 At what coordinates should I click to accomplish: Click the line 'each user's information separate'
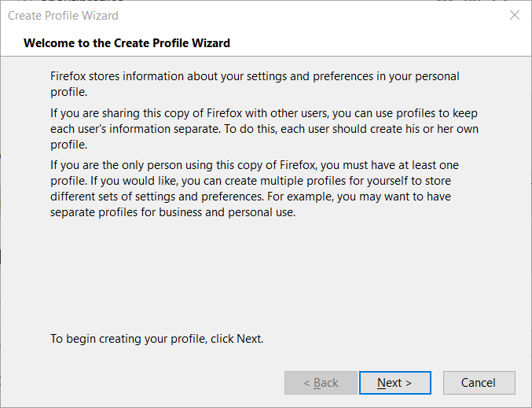click(x=264, y=129)
